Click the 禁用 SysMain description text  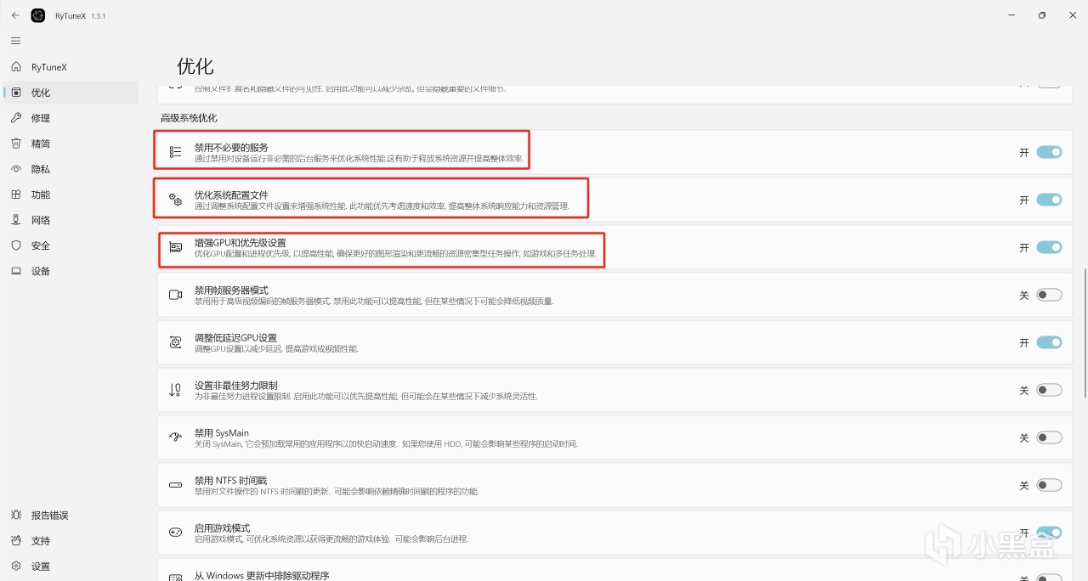point(386,444)
